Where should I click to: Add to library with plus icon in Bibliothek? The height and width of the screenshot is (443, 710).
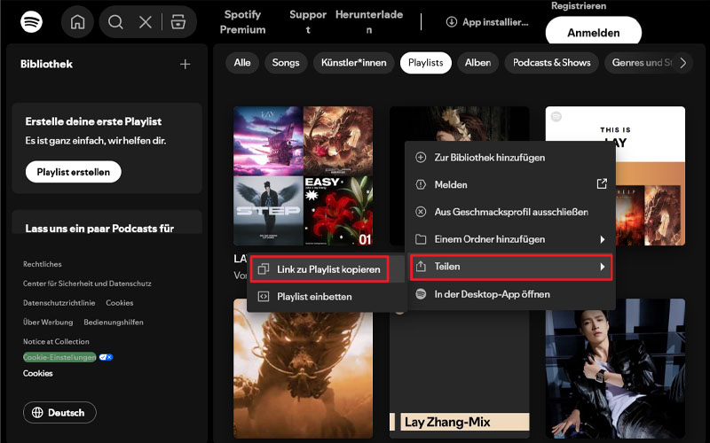coord(185,64)
